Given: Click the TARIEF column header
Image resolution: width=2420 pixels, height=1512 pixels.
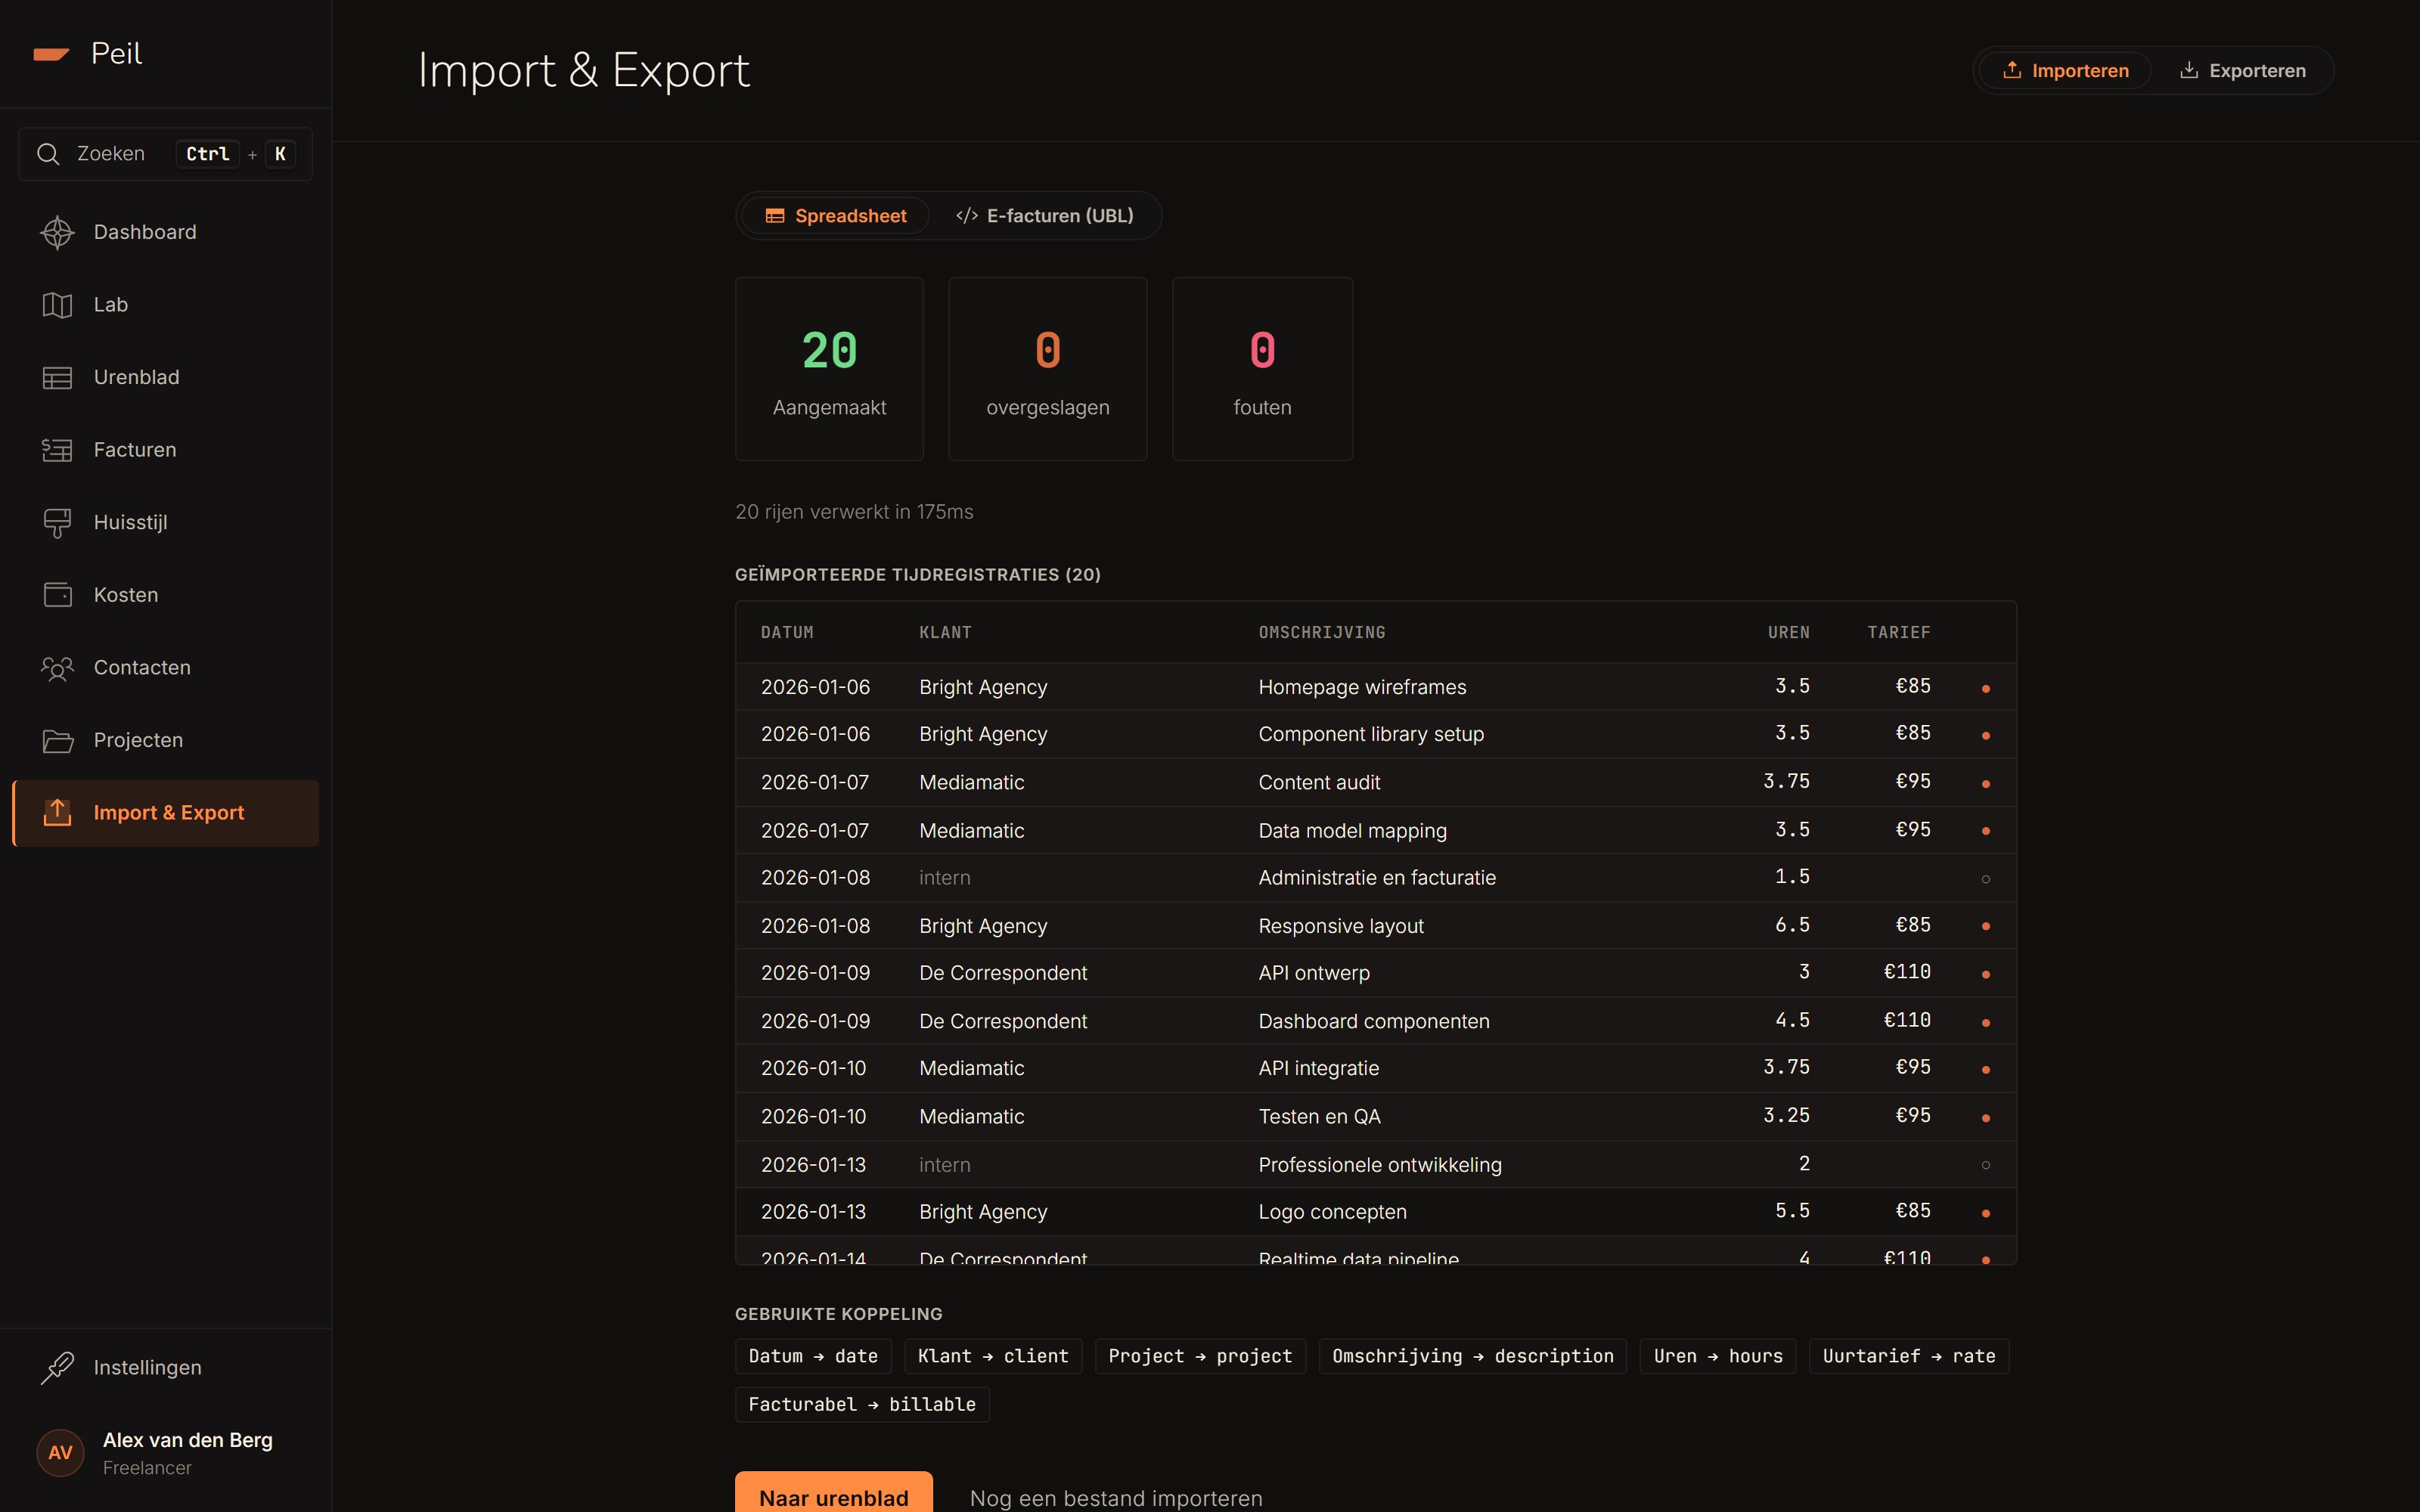Looking at the screenshot, I should click(x=1899, y=633).
